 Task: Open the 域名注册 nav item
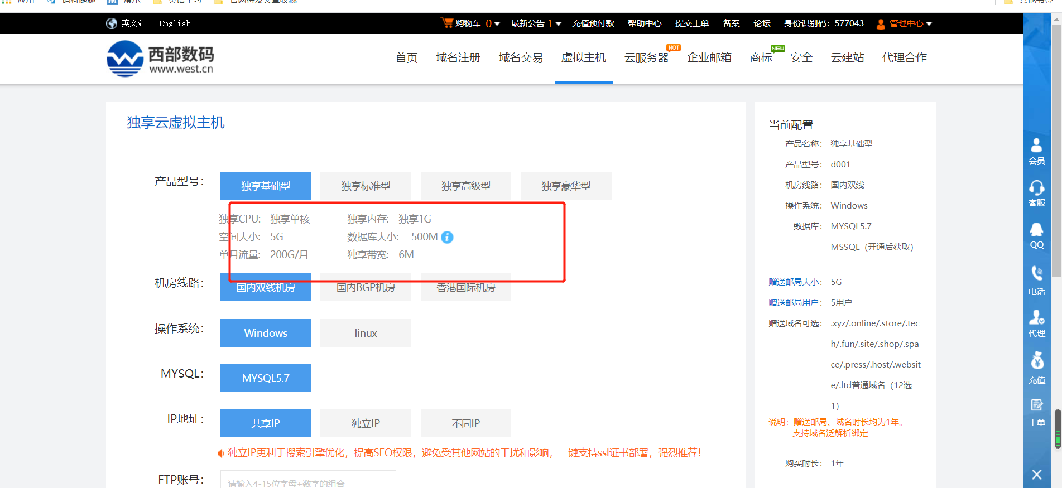458,57
